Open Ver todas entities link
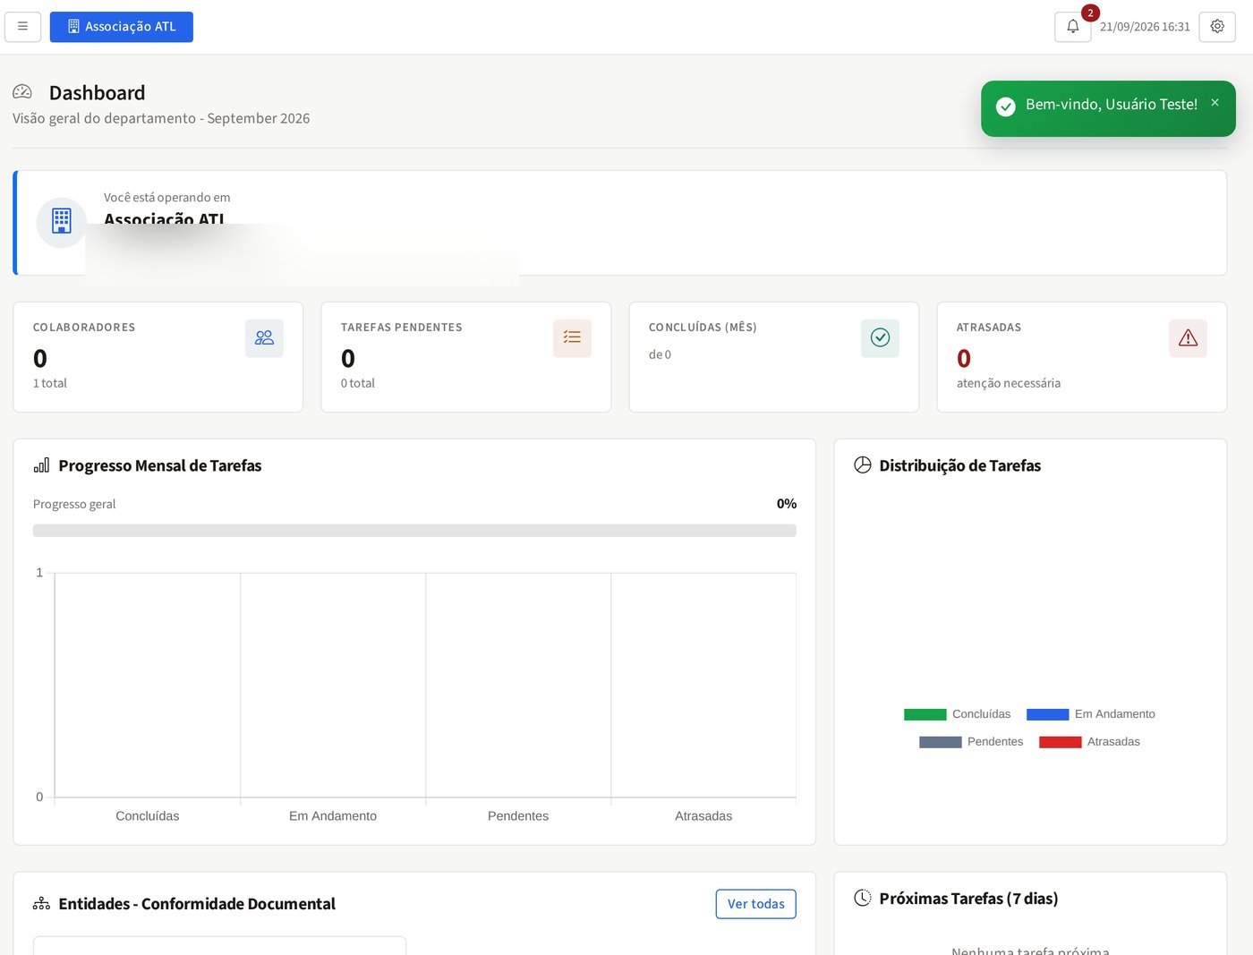Image resolution: width=1253 pixels, height=955 pixels. point(756,904)
